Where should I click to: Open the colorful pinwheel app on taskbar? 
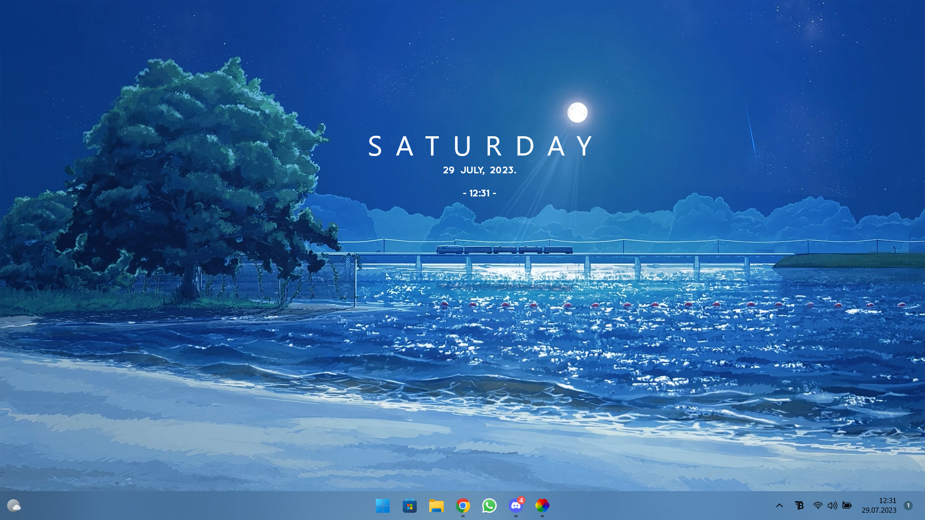[x=542, y=506]
